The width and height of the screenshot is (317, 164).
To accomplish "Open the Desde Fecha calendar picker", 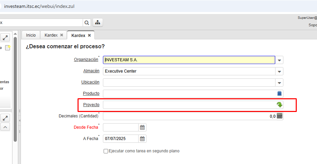I will pyautogui.click(x=142, y=127).
